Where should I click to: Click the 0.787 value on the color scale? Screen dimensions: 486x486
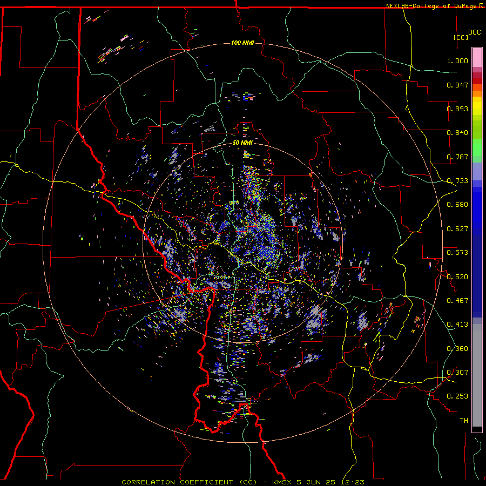point(457,157)
